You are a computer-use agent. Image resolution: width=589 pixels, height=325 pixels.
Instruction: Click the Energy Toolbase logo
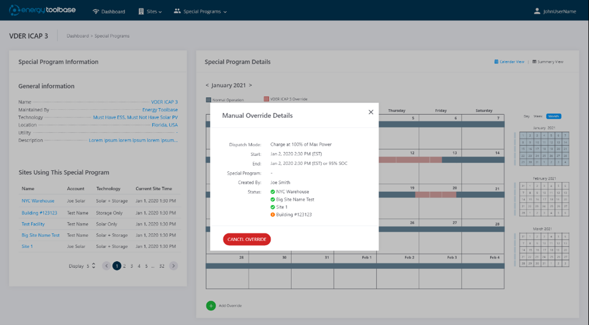pos(42,10)
